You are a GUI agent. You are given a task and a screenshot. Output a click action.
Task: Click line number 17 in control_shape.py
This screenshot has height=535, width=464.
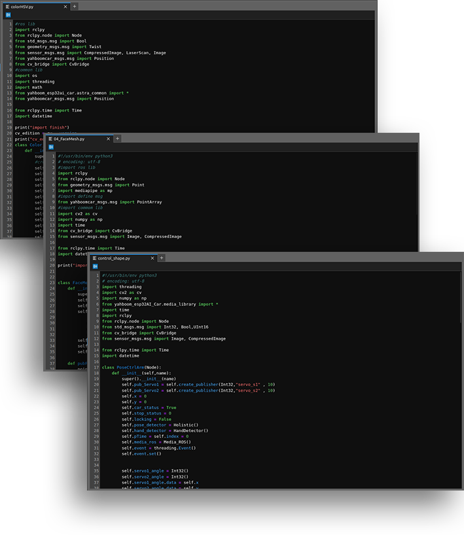pos(96,368)
